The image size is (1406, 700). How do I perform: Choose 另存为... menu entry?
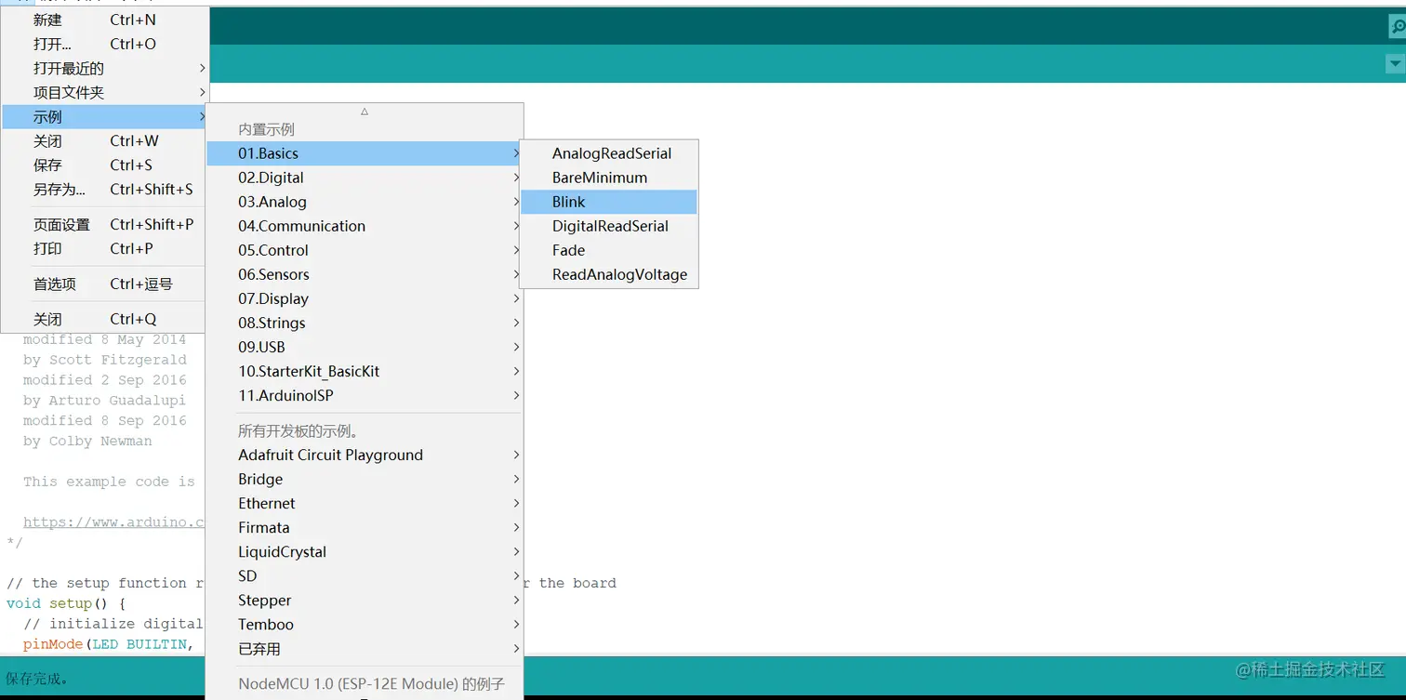[104, 189]
